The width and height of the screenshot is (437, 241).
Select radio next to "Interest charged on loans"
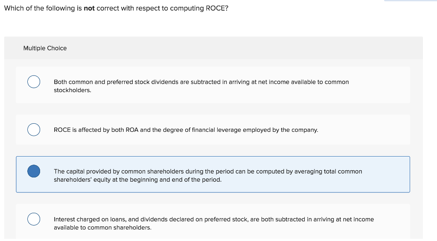[34, 219]
